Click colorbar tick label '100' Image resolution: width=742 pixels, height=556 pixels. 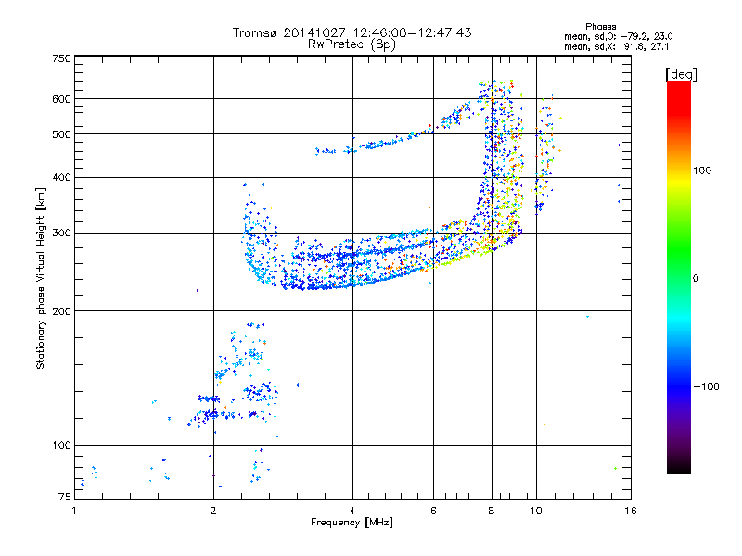pyautogui.click(x=702, y=171)
